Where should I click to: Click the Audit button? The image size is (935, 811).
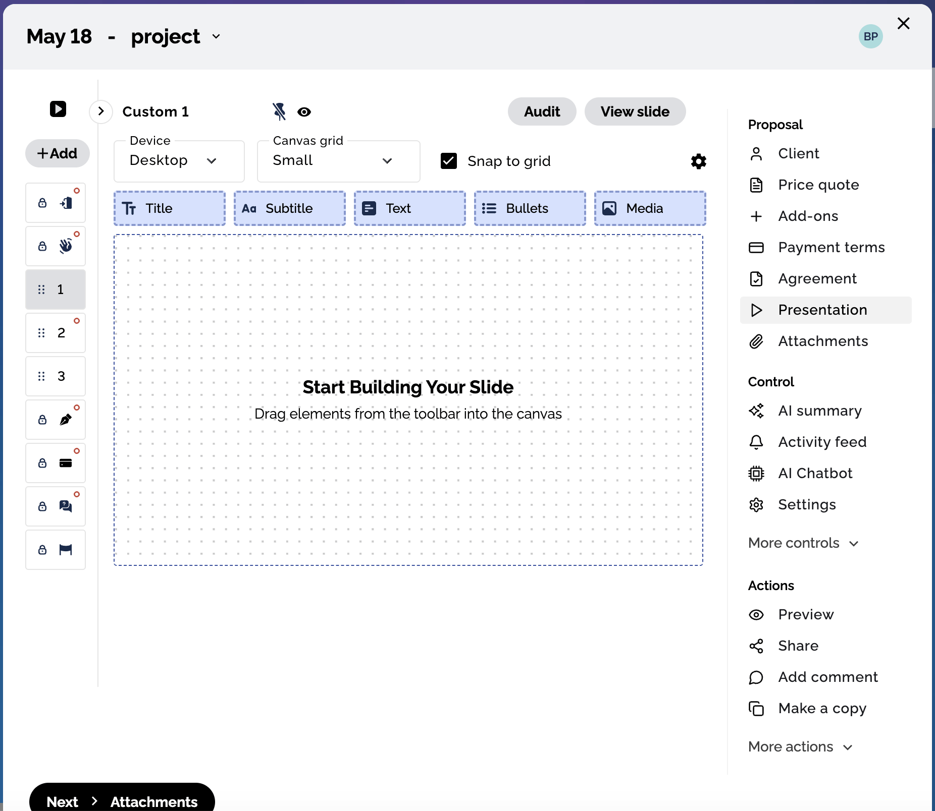[542, 111]
